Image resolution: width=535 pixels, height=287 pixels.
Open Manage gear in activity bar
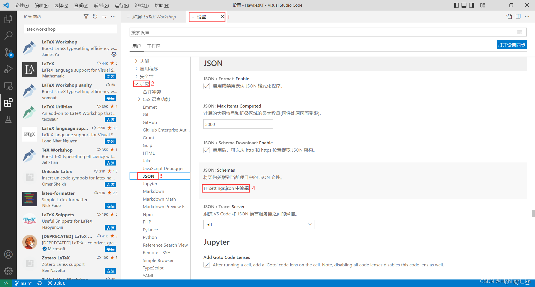tap(8, 271)
